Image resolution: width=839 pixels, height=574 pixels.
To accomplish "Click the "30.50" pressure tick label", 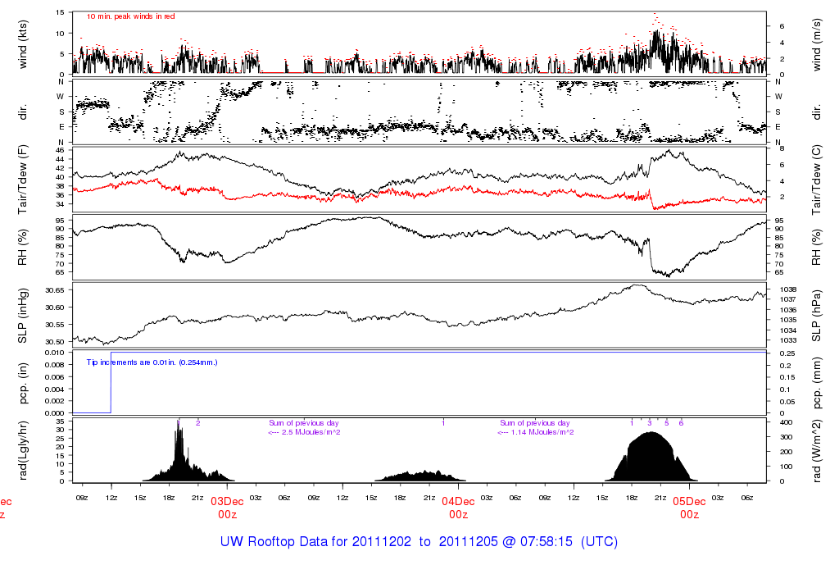I will point(55,342).
